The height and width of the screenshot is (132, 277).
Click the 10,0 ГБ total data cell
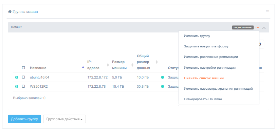143,77
